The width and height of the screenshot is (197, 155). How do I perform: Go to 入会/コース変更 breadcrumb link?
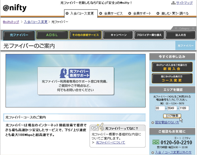click(x=36, y=22)
